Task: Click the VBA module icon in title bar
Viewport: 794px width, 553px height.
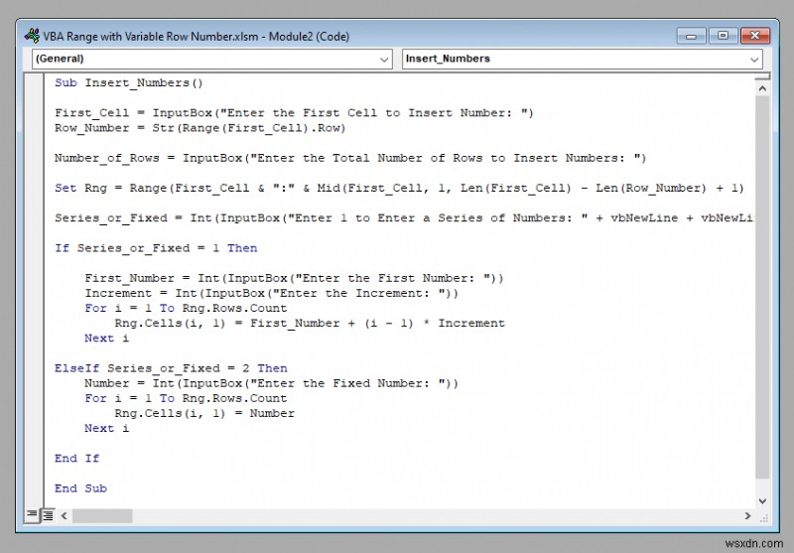Action: point(33,36)
